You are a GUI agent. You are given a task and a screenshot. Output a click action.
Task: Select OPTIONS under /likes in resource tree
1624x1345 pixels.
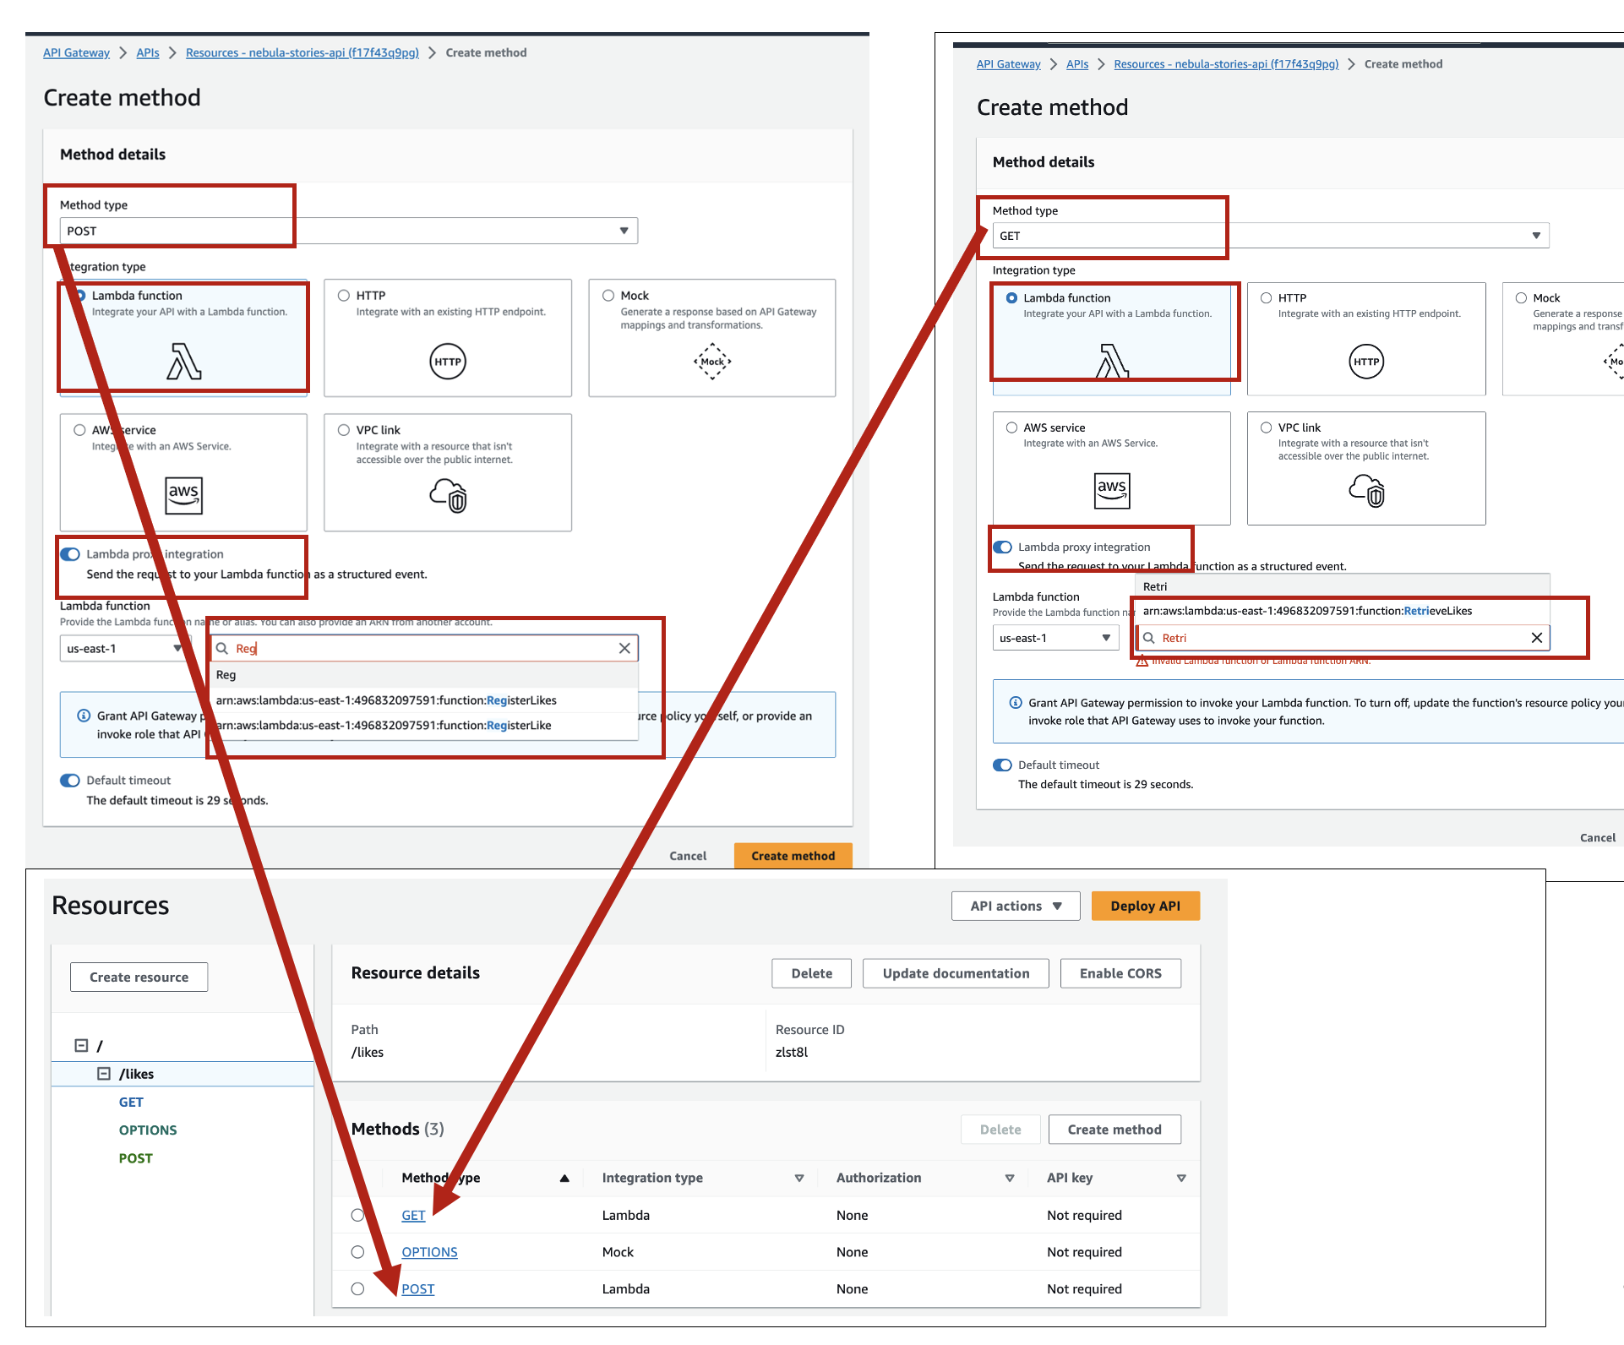(x=148, y=1130)
